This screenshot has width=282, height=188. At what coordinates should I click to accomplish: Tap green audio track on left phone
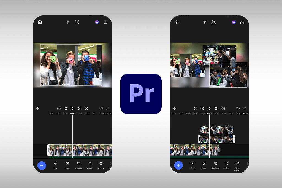tap(81, 157)
